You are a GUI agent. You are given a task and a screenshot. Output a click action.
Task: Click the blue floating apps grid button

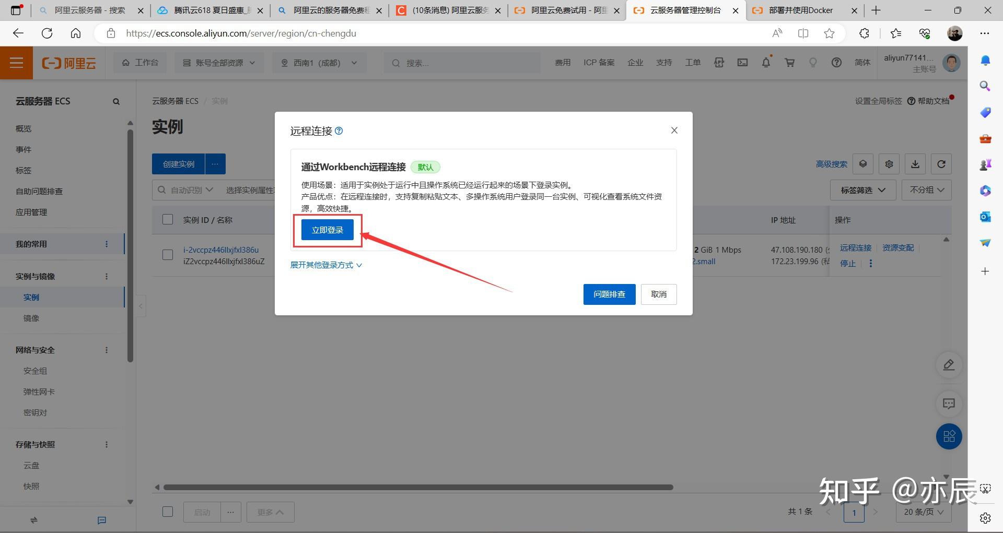coord(949,436)
